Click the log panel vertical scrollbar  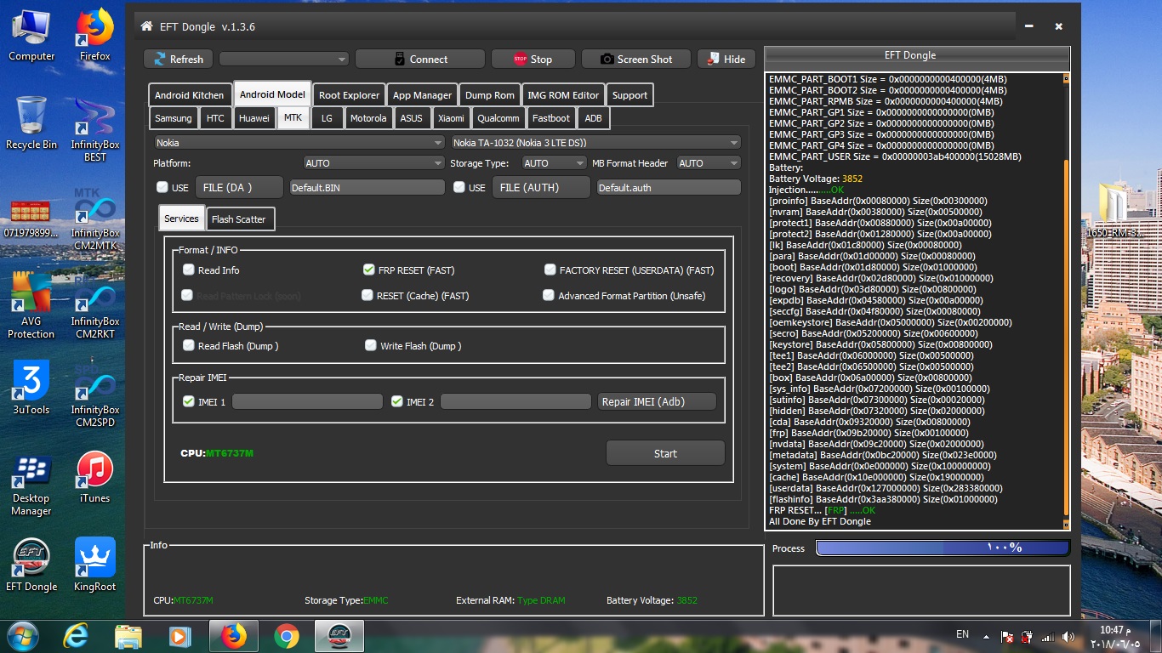1067,300
